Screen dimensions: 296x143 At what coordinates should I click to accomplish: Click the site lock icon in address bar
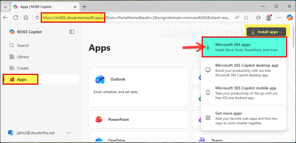(37, 18)
